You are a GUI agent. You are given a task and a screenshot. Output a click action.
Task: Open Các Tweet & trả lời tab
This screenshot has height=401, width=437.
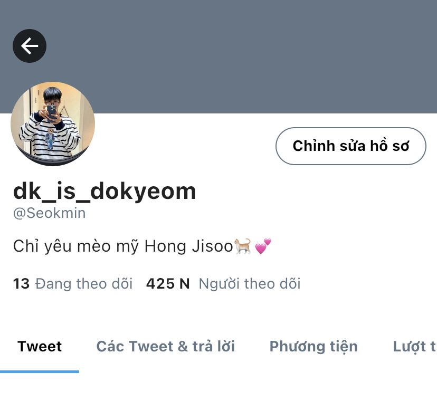[166, 347]
